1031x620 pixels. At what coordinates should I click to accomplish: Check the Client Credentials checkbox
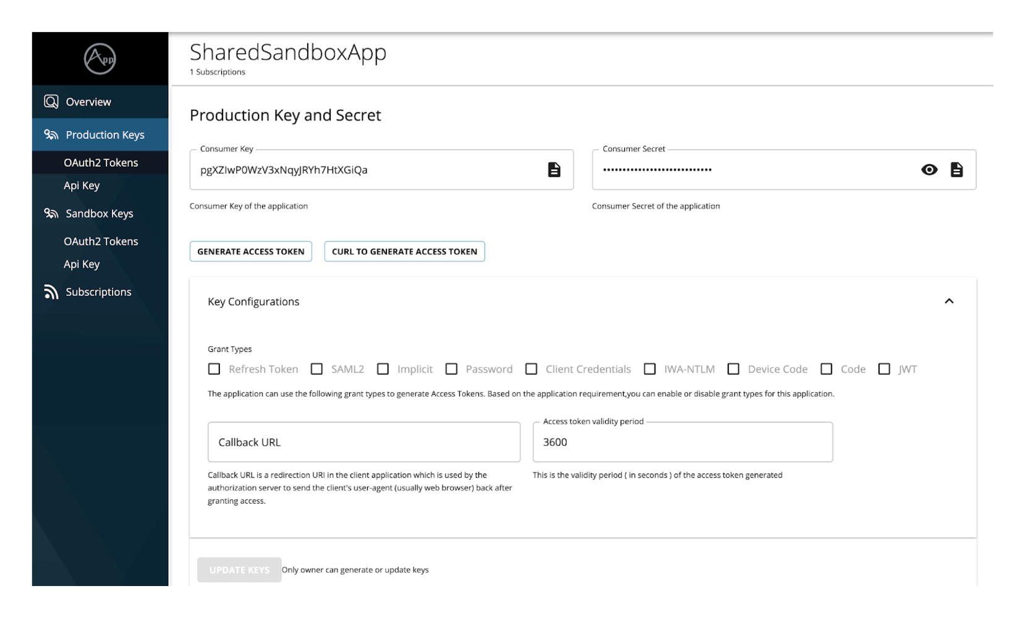531,369
